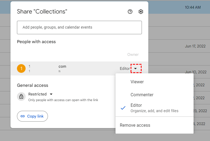210x141 pixels.
Task: Open the sharing help icon
Action: pos(130,12)
